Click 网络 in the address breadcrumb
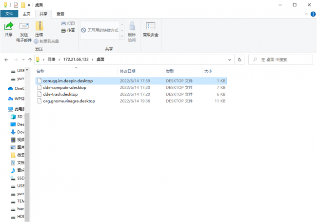317x222 pixels. (51, 59)
